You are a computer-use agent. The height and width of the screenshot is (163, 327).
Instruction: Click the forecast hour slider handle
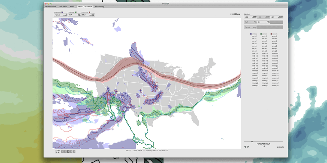pyautogui.click(x=252, y=142)
